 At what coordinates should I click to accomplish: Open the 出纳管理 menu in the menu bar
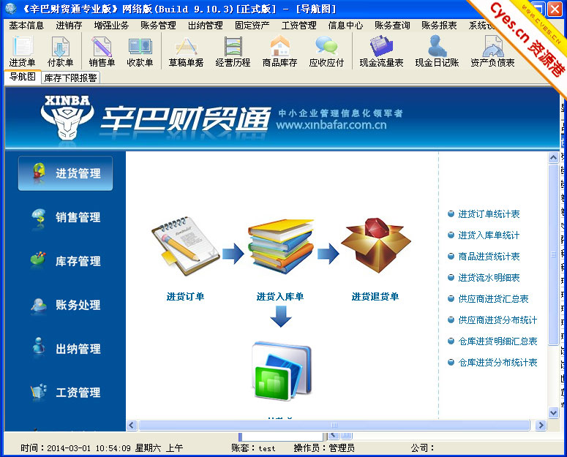(x=205, y=26)
